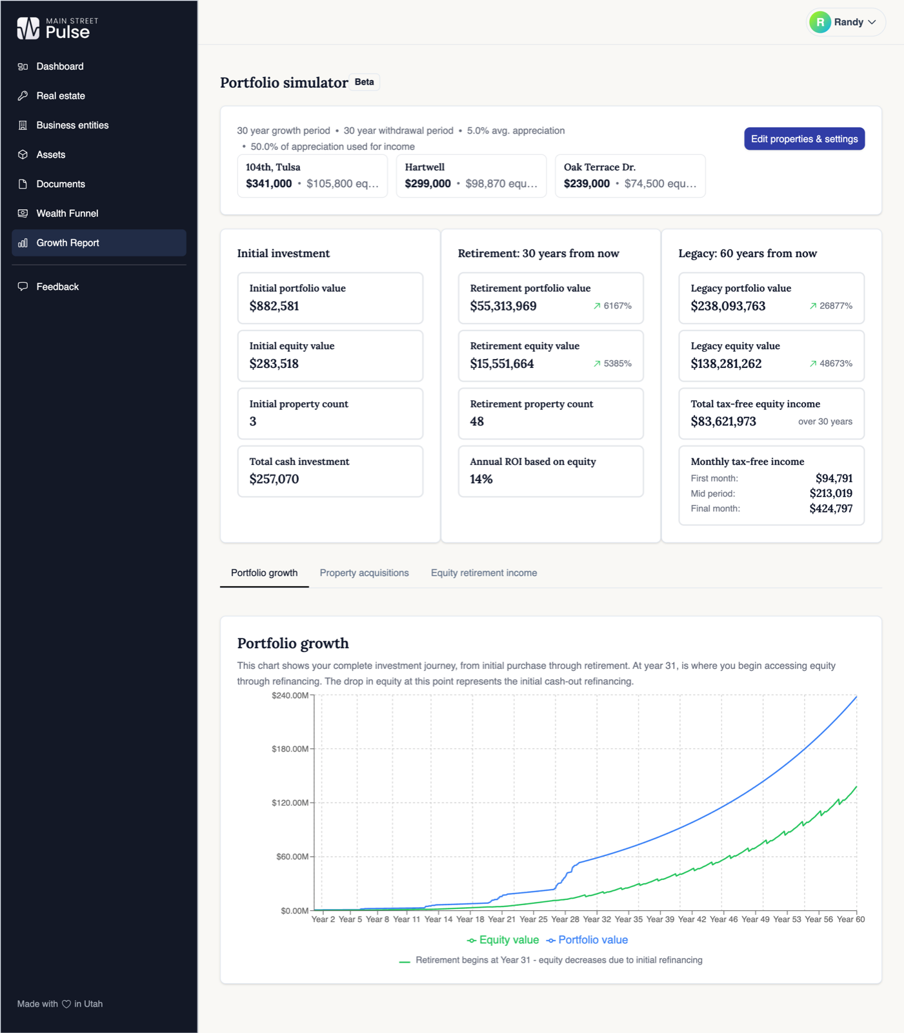Click the 48673% growth arrow icon
The width and height of the screenshot is (904, 1033).
coord(813,363)
